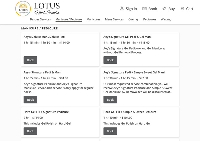
Task: Book Hard Gel Fill + Signature Pedicure
Action: [x=30, y=131]
